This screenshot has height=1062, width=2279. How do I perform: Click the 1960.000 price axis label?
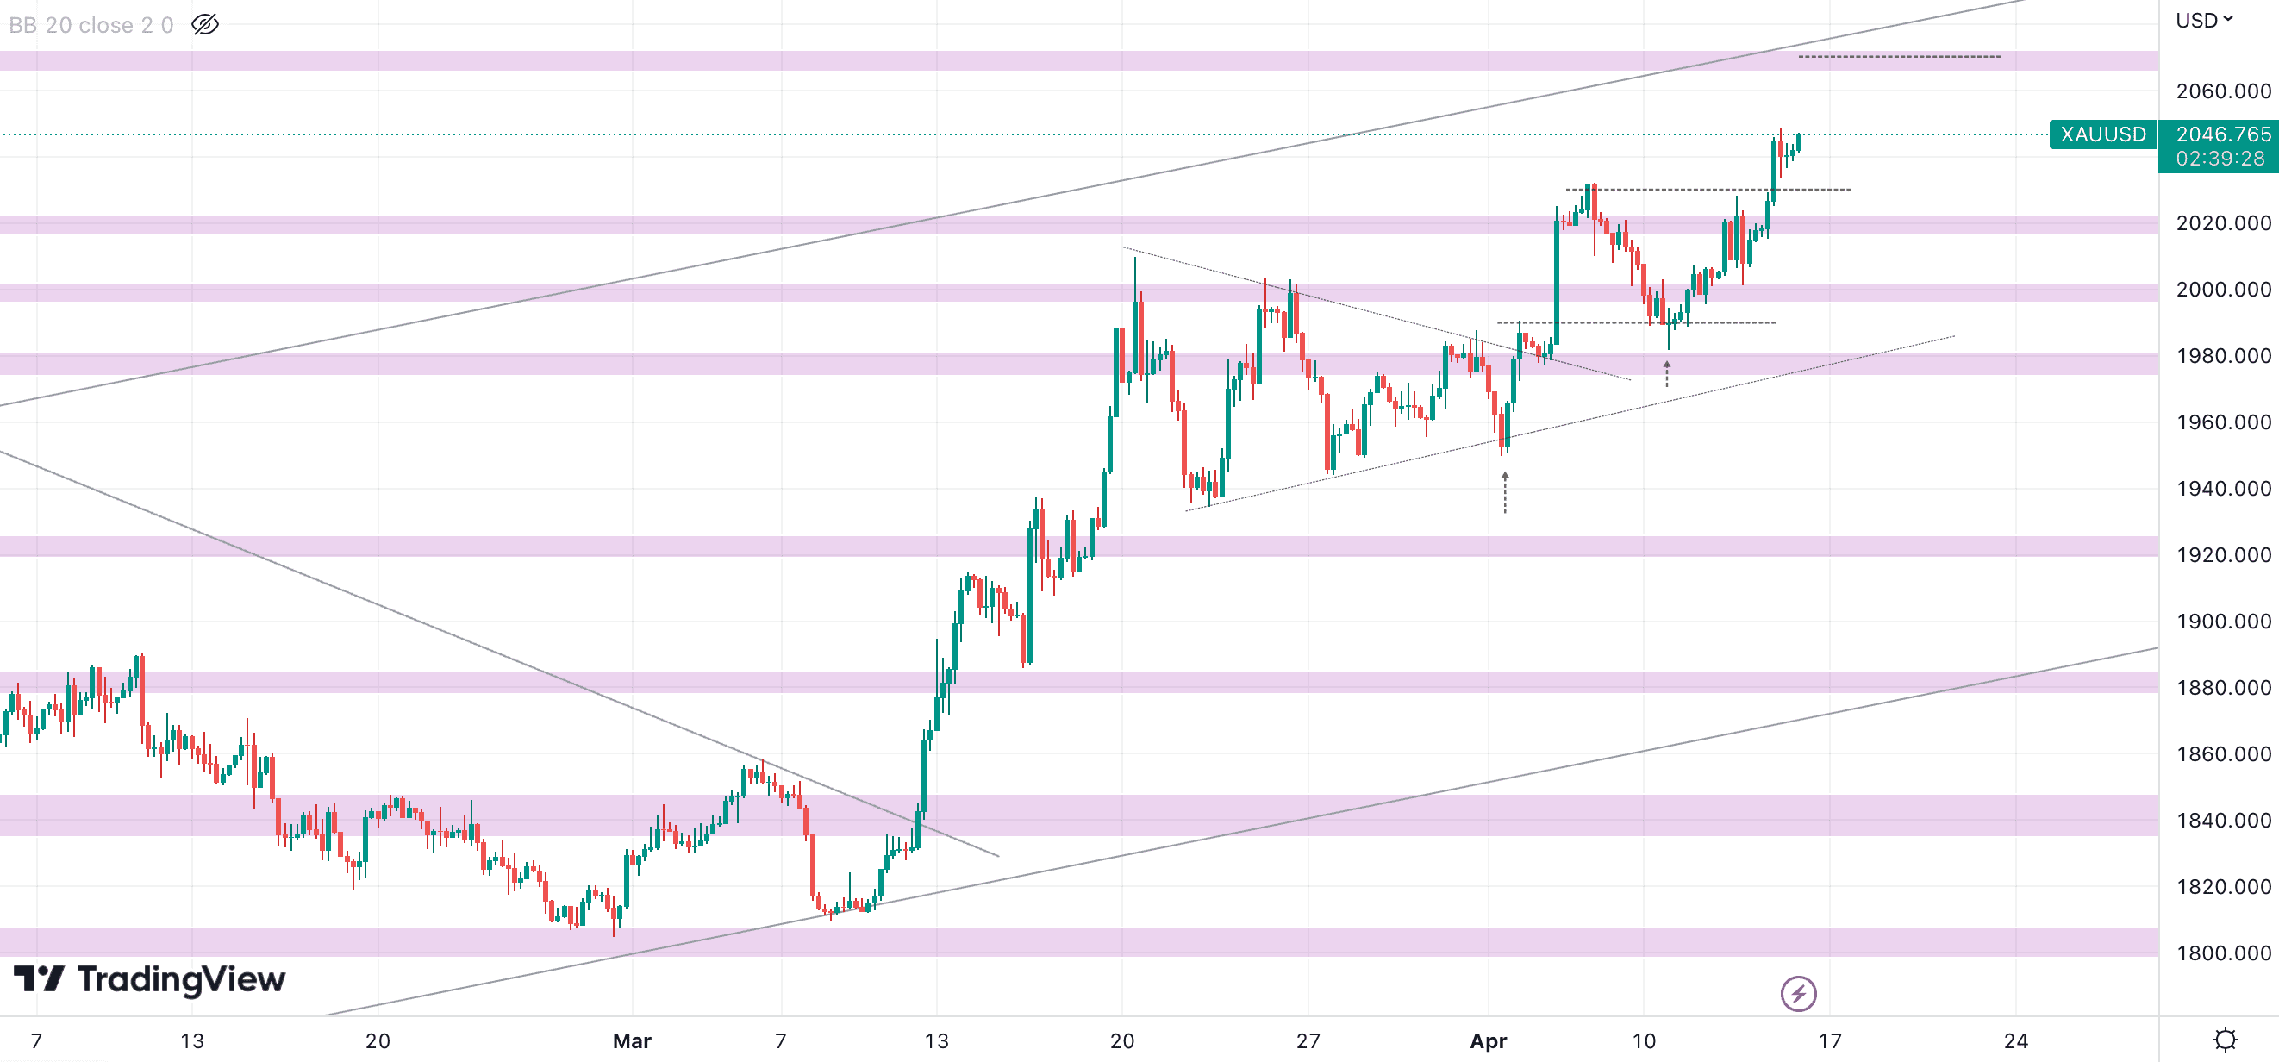tap(2223, 422)
